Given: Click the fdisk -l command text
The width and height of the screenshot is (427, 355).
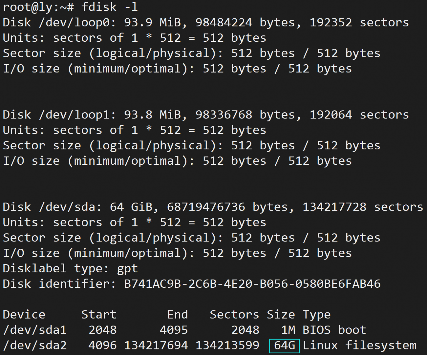Looking at the screenshot, I should pyautogui.click(x=110, y=8).
